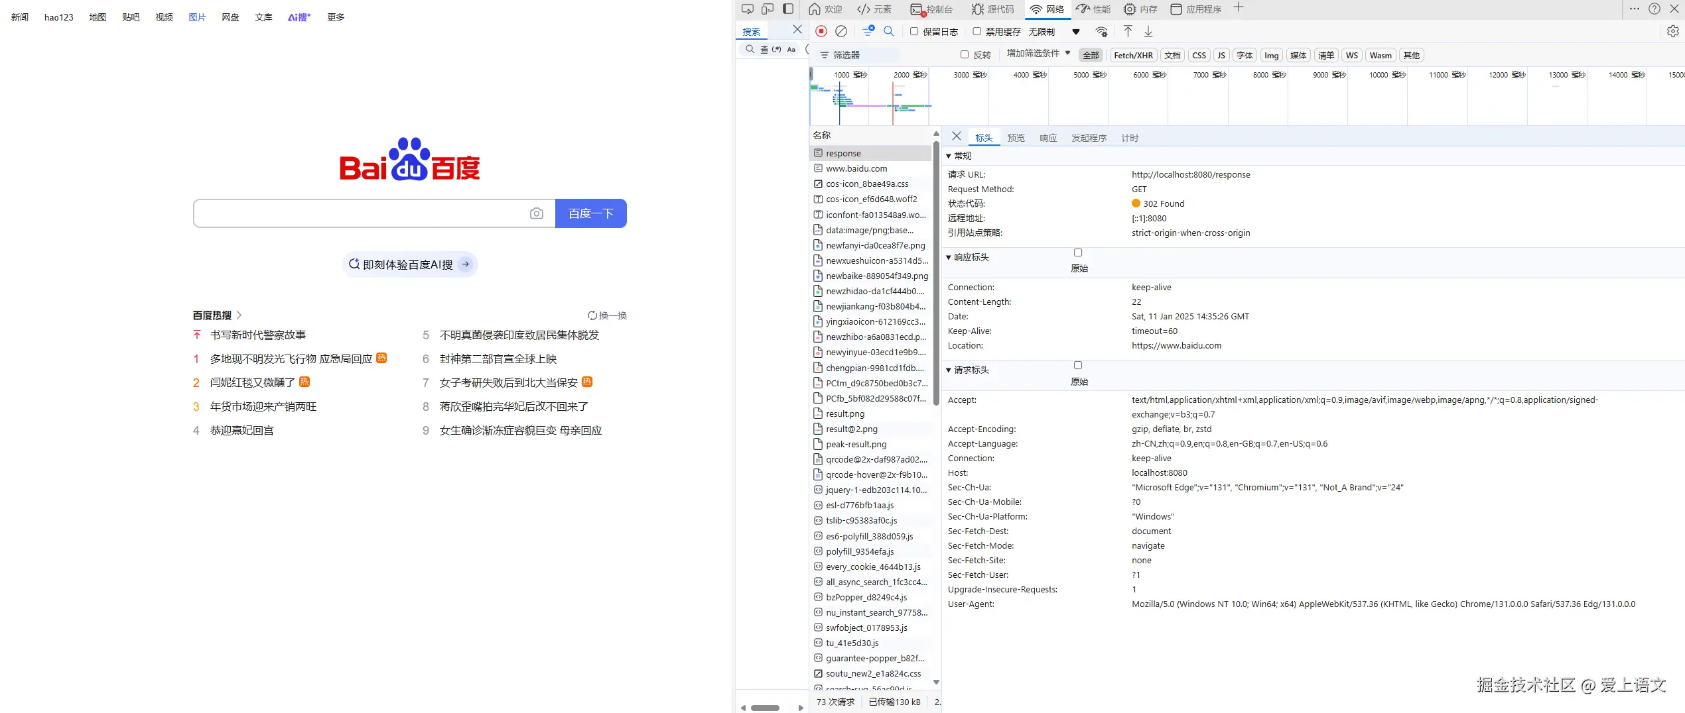
Task: Filter requests by Img type
Action: click(x=1271, y=55)
